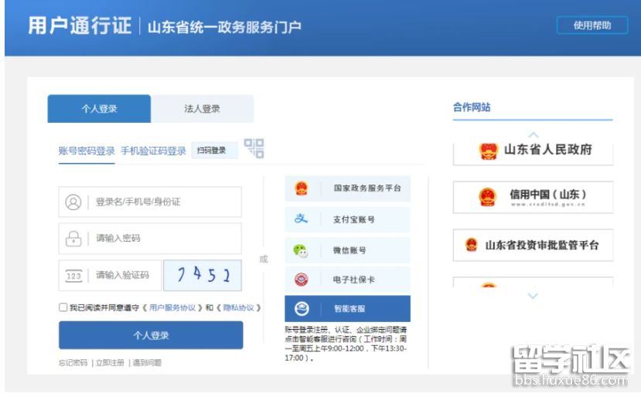Select the 手机验证码登录 tab
This screenshot has width=641, height=397.
tap(153, 151)
